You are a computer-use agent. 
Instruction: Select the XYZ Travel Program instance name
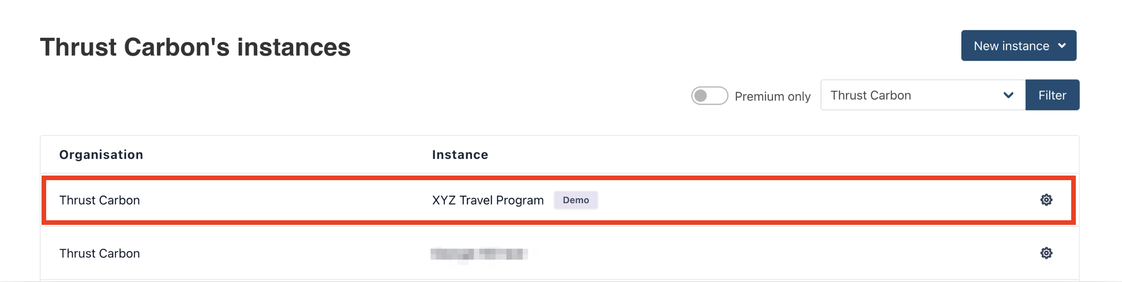click(488, 200)
